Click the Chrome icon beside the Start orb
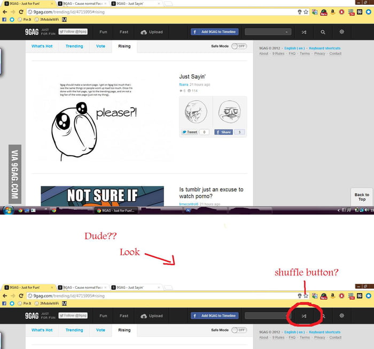 (x=20, y=210)
